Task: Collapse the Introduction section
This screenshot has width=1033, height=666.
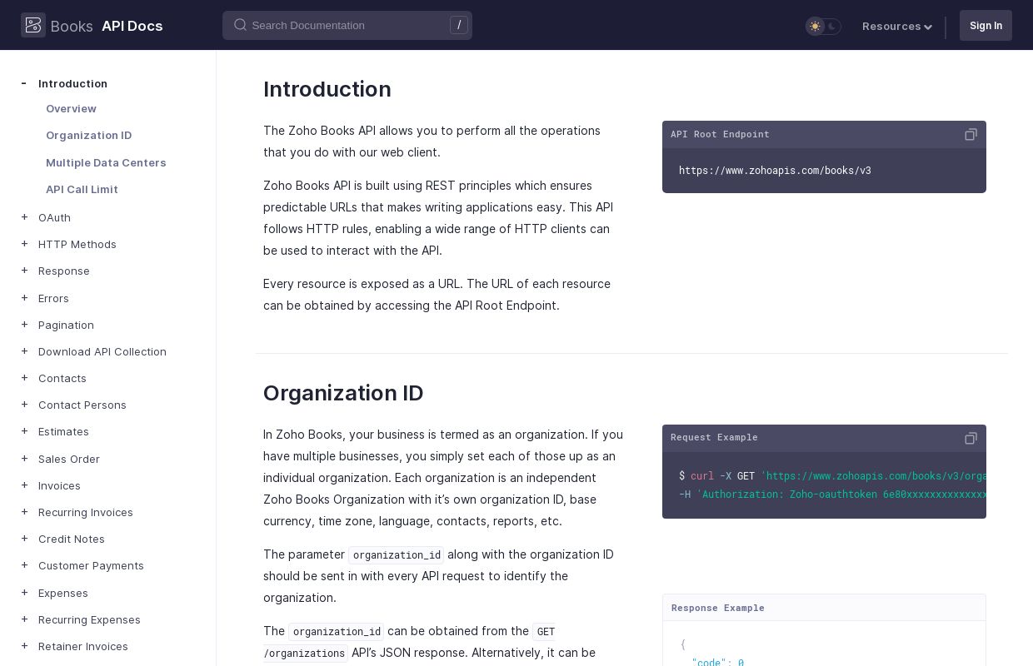Action: (x=24, y=83)
